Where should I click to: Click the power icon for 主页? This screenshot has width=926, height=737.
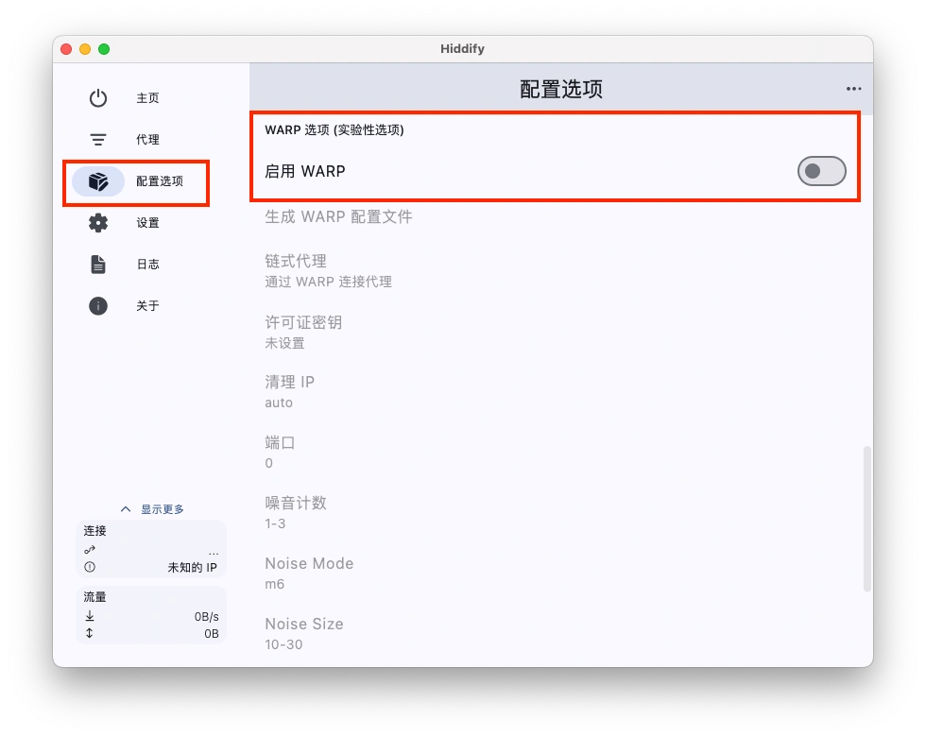(98, 98)
